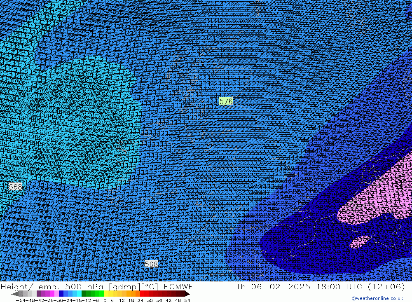Select the dark green legend swatch above -12

[84, 294]
